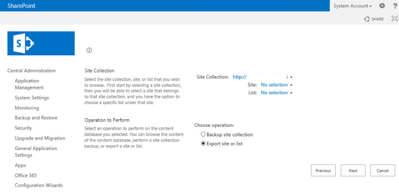
Task: Click the Next button
Action: 353,171
